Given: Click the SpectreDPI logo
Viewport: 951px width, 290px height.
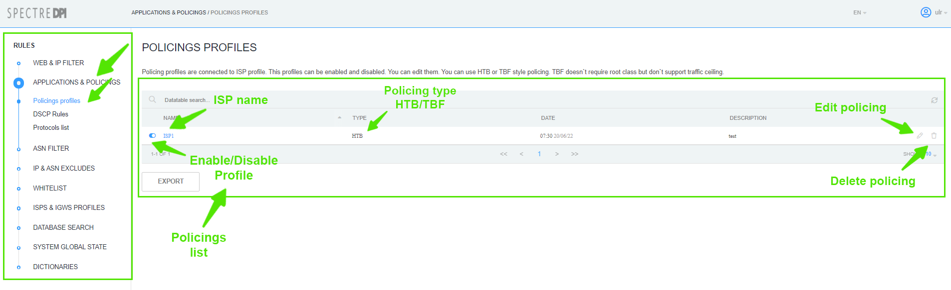Looking at the screenshot, I should [x=37, y=13].
